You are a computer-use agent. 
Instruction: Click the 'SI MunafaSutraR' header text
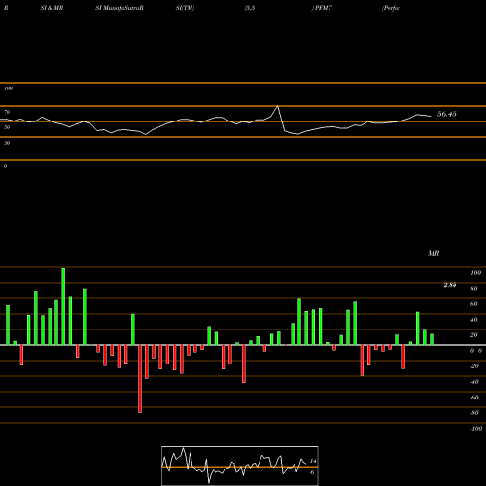pyautogui.click(x=120, y=8)
